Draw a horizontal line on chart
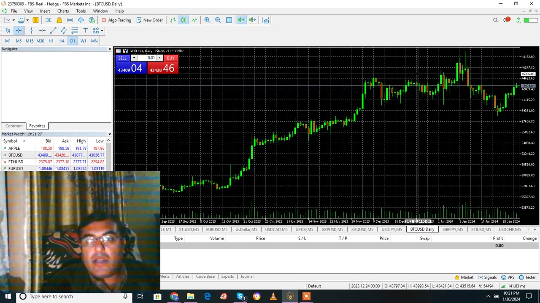This screenshot has height=303, width=540. [x=42, y=30]
